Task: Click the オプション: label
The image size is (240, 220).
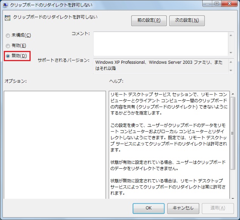Action: point(15,81)
